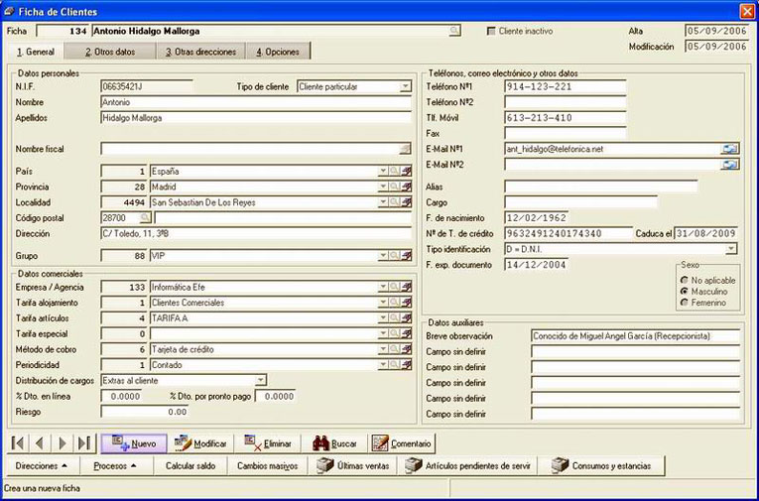The height and width of the screenshot is (501, 759).
Task: Open the Otras direcciones tab
Action: coord(200,52)
